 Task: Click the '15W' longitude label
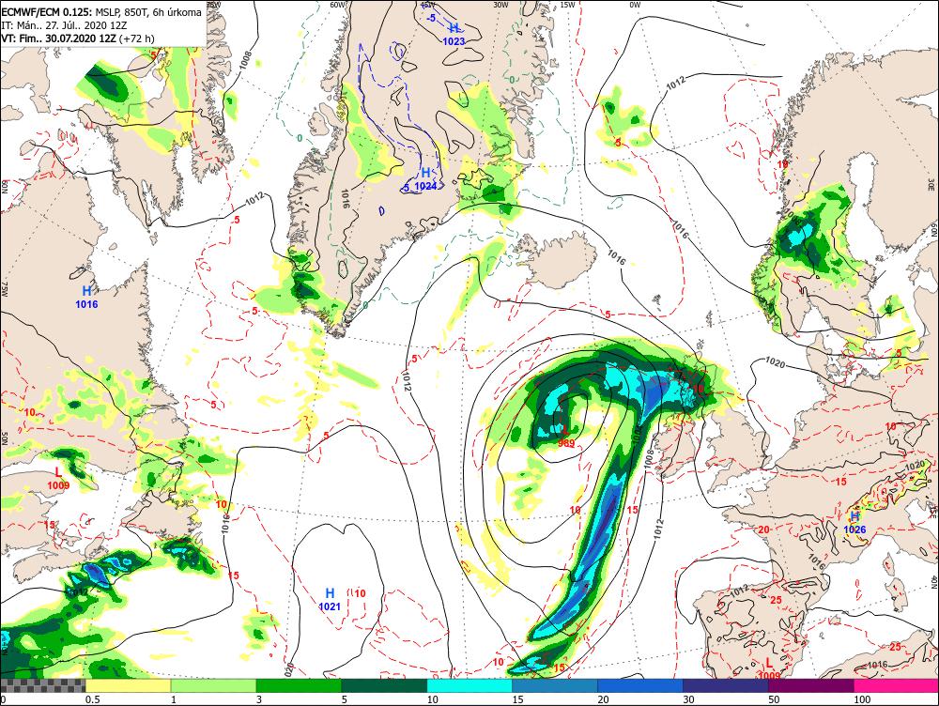[566, 5]
